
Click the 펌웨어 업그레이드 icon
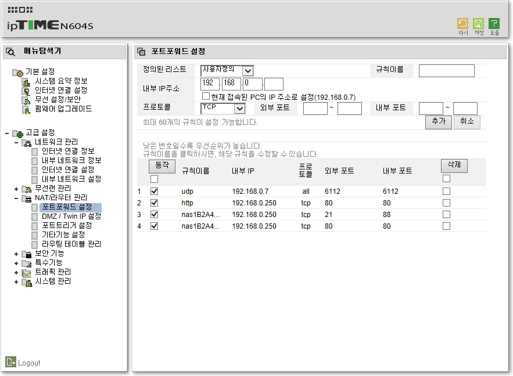tap(26, 110)
